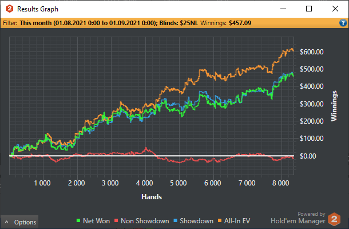The width and height of the screenshot is (349, 229).
Task: Click the red Non Showdown legend swatch
Action: click(x=116, y=220)
